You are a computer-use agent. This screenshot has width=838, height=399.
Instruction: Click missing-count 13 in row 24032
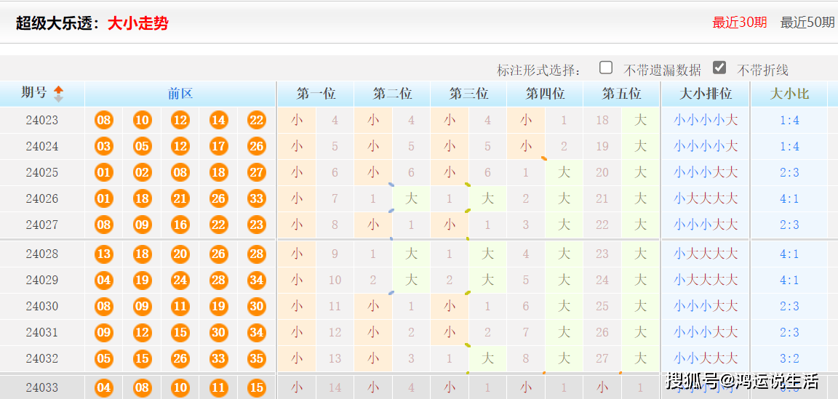click(335, 358)
